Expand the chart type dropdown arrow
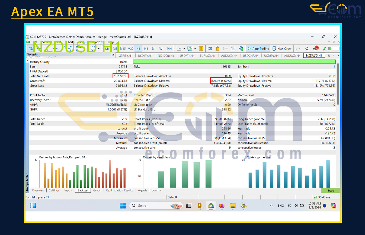The image size is (365, 235). pos(184,49)
